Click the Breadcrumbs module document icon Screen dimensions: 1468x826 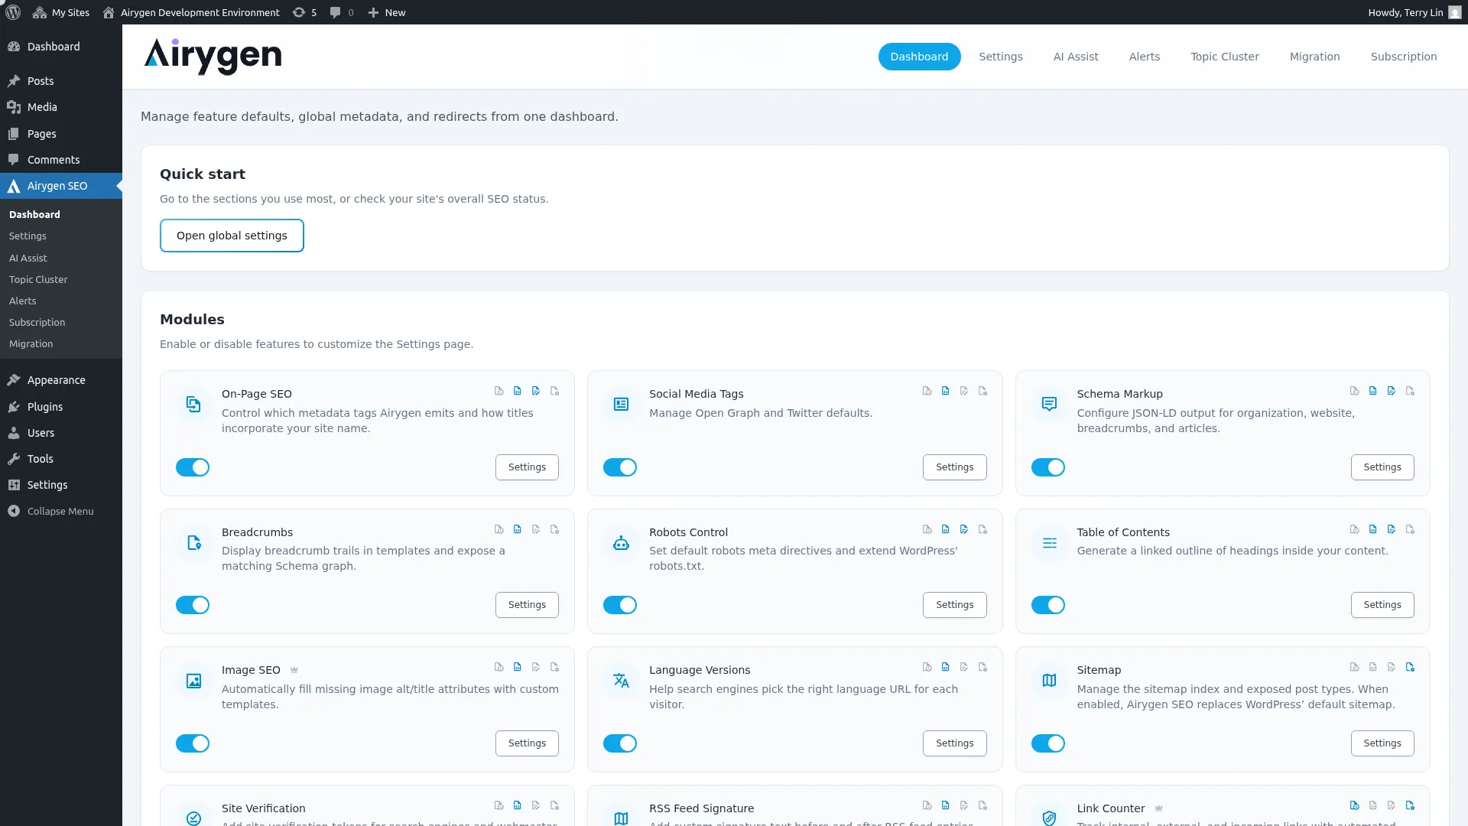point(193,542)
